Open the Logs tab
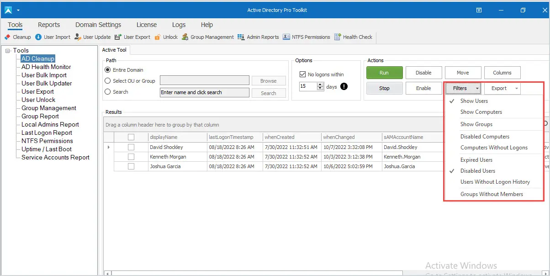The width and height of the screenshot is (550, 276). tap(179, 25)
